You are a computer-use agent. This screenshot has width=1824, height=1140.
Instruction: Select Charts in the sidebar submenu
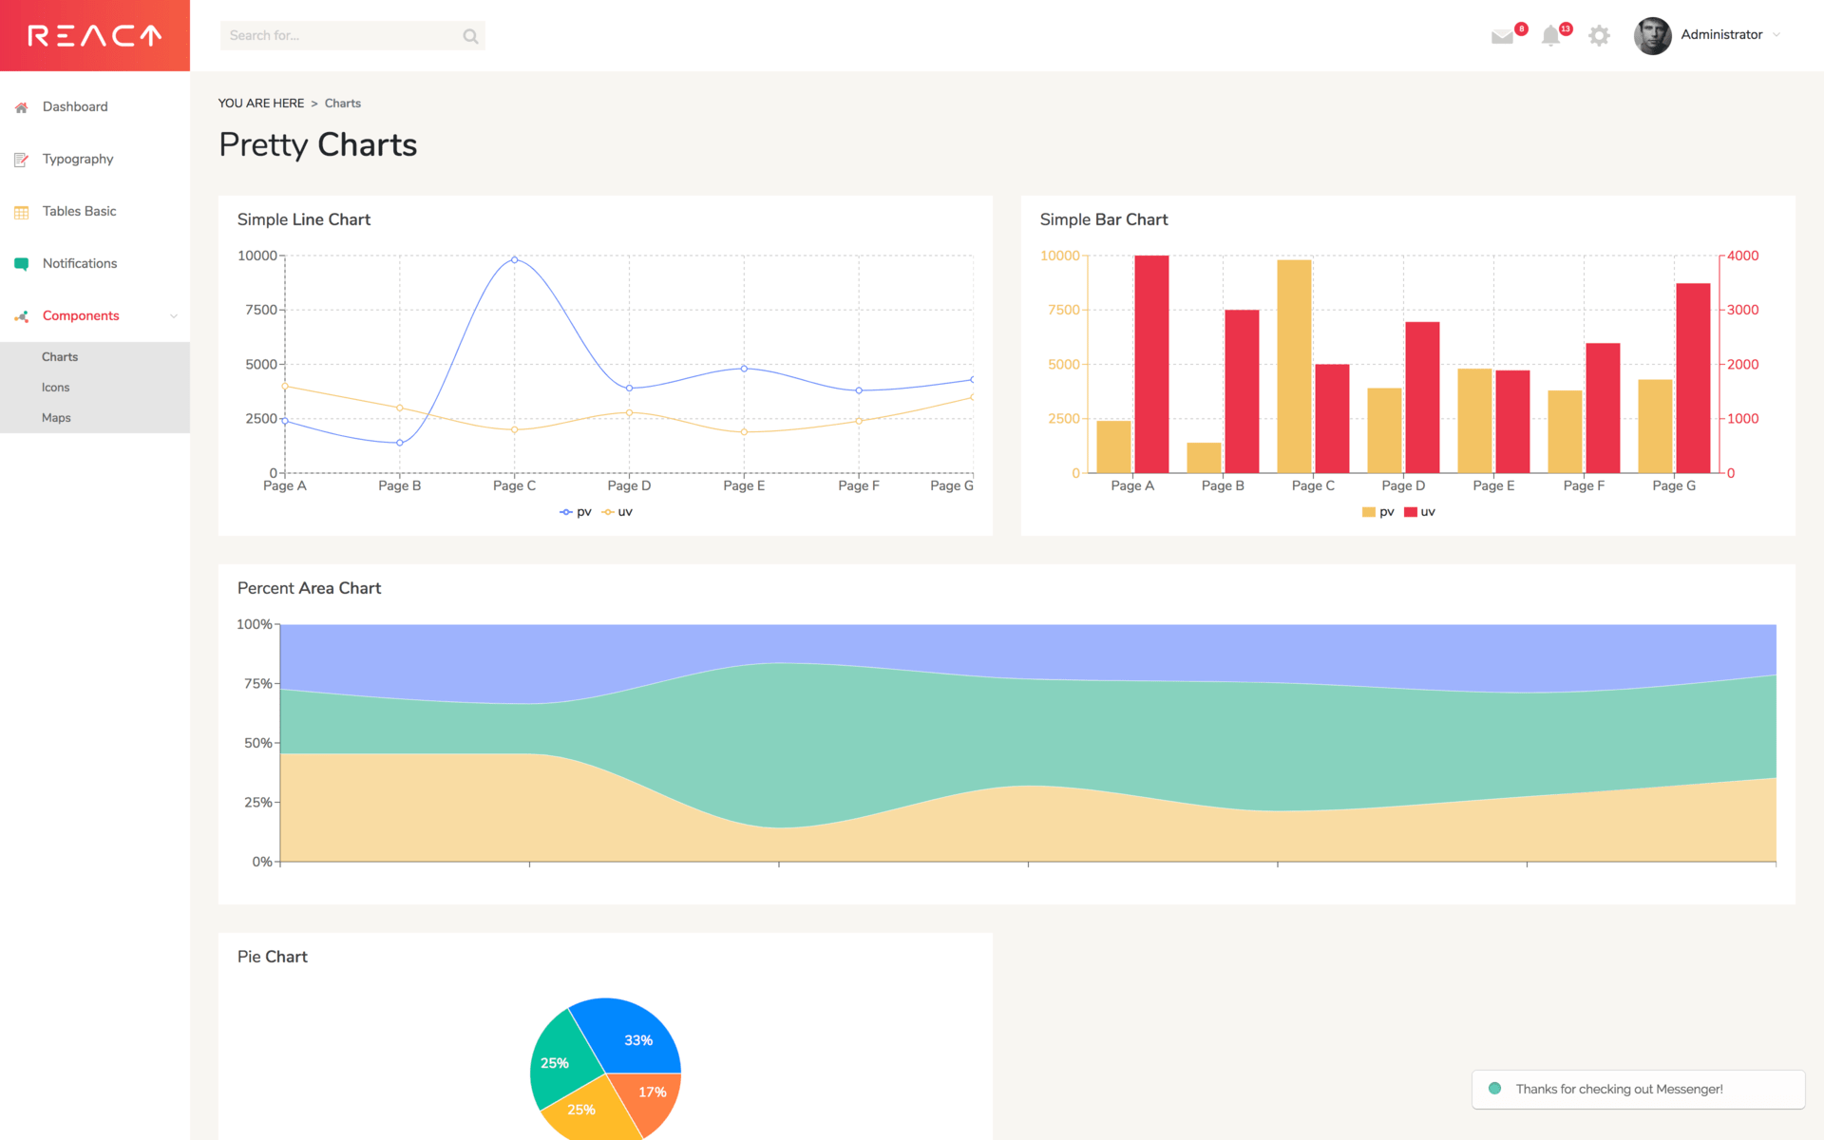point(60,356)
